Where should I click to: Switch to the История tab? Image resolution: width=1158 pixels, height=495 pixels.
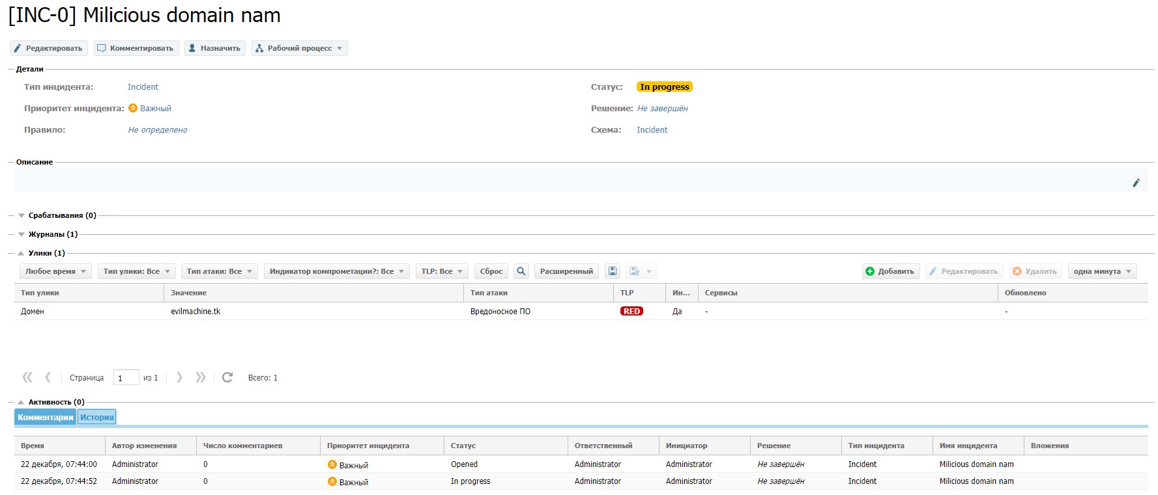tap(97, 417)
